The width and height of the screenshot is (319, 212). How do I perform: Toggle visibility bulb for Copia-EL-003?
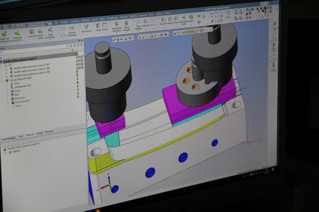tap(77, 68)
